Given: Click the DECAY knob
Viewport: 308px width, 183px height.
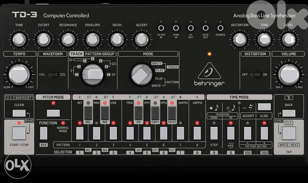Looking at the screenshot, I should click(x=117, y=39).
